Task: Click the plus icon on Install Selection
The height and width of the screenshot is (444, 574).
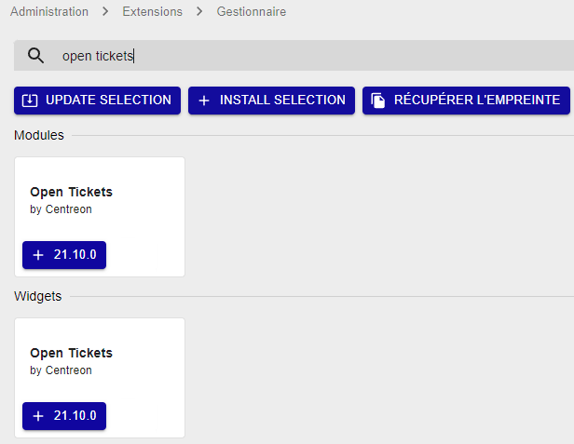Action: (204, 101)
